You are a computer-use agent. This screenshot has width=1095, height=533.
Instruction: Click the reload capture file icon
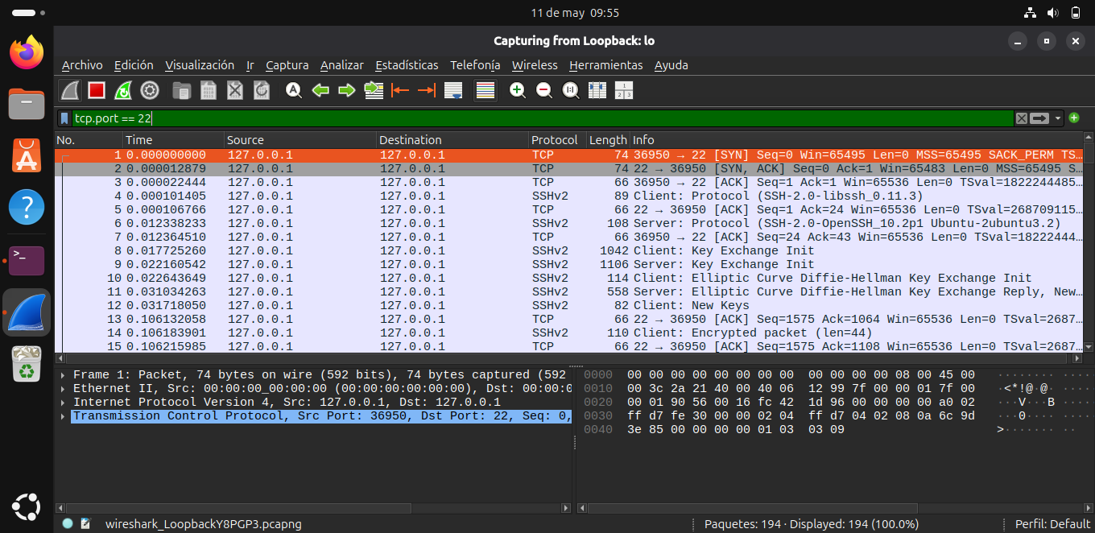[x=261, y=90]
